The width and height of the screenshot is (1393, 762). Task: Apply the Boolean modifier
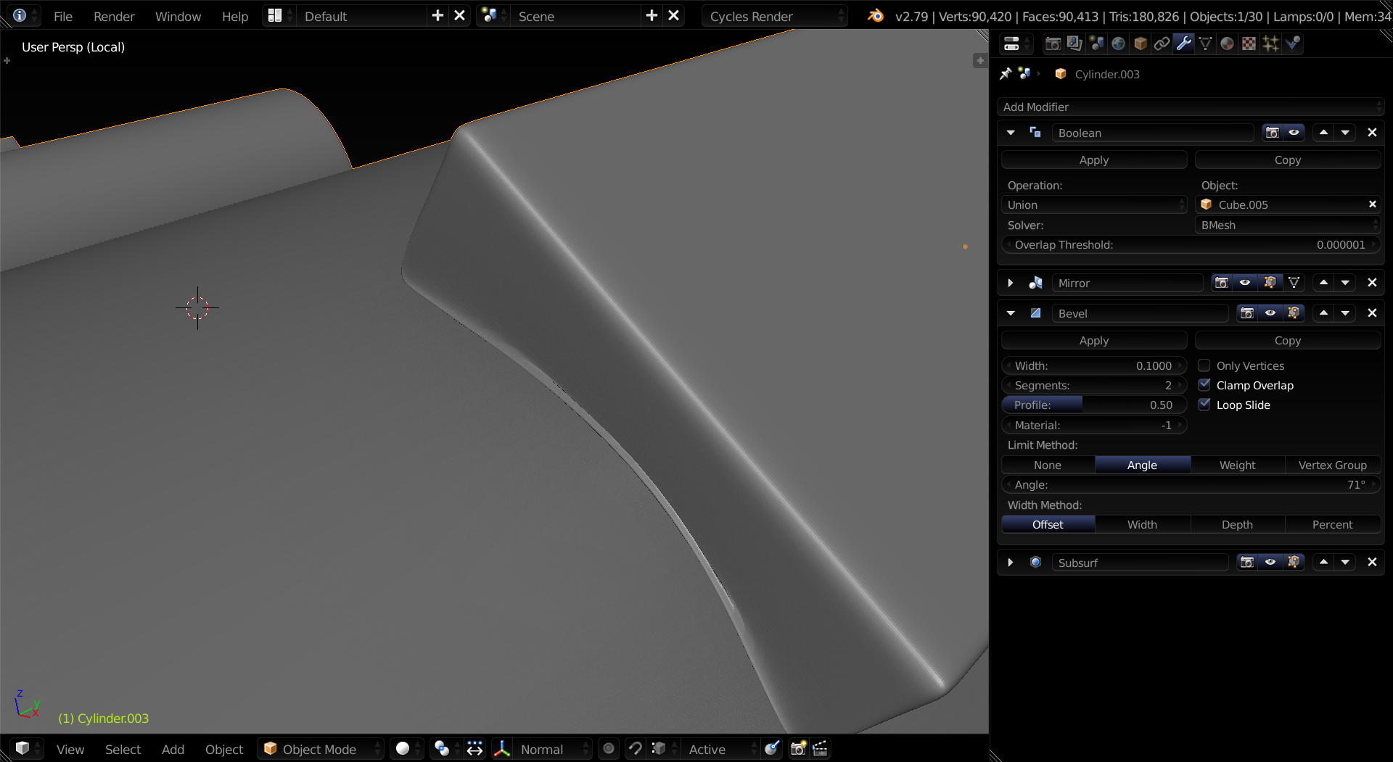coord(1094,160)
